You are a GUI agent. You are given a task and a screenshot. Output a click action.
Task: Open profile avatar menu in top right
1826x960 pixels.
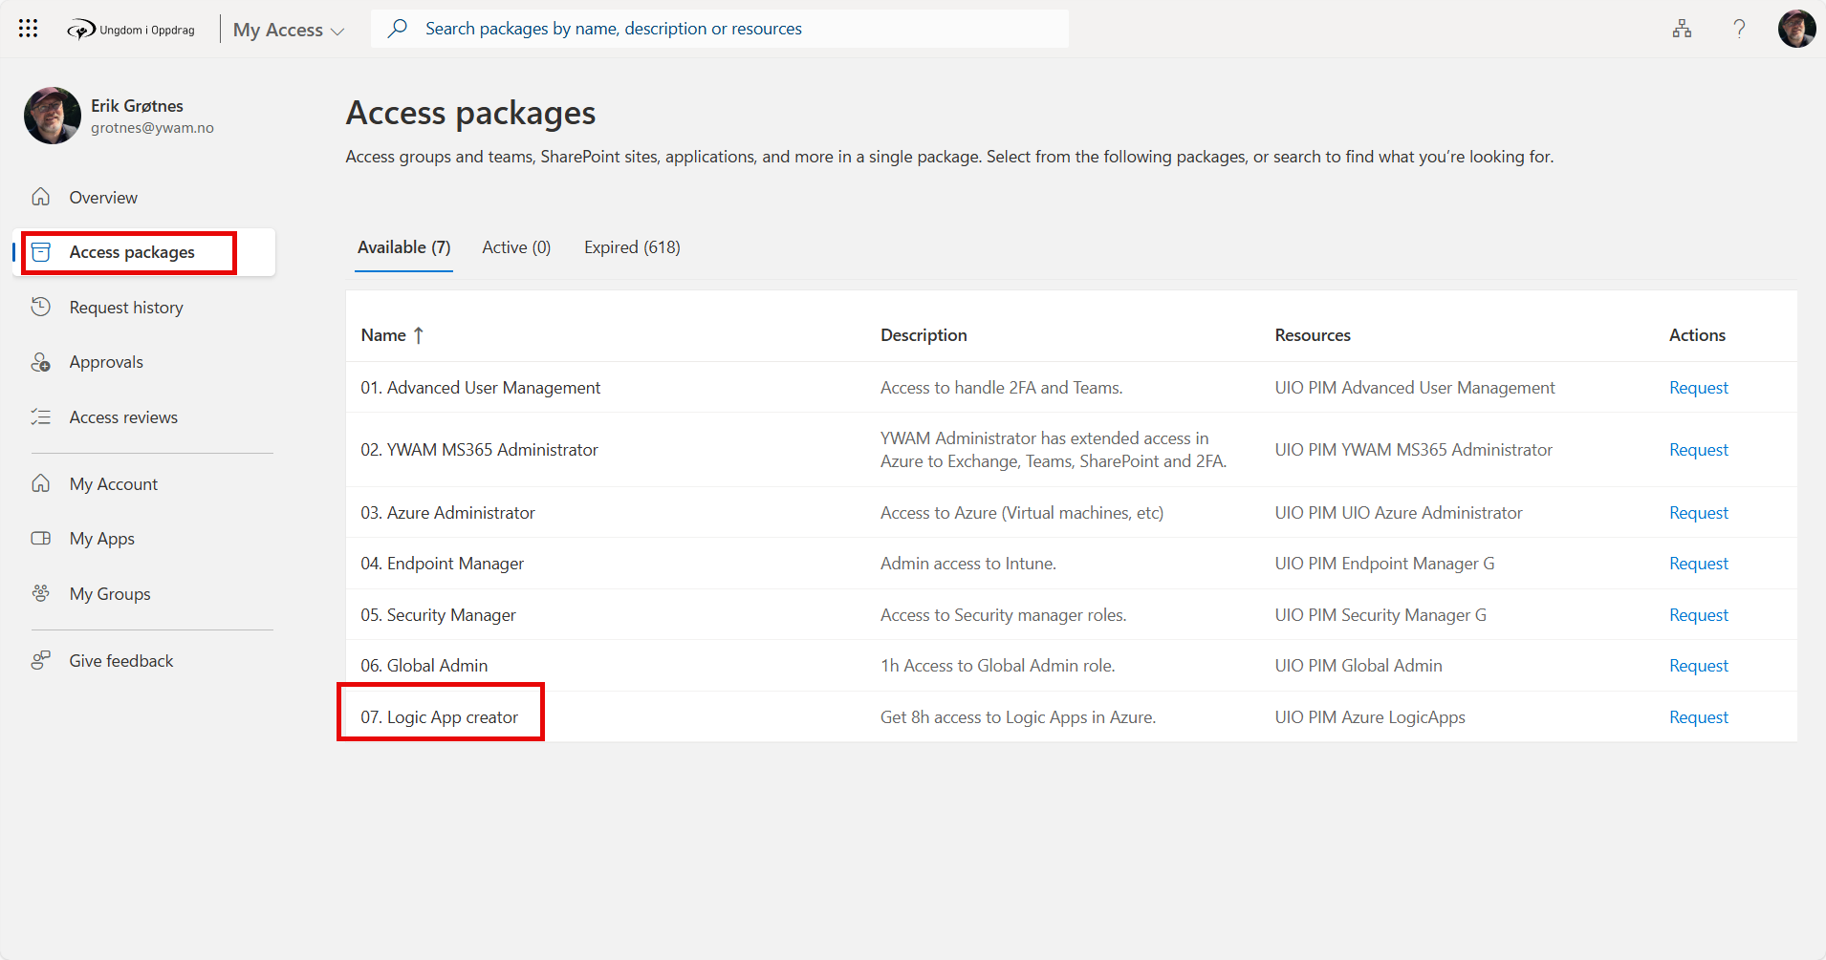point(1796,29)
